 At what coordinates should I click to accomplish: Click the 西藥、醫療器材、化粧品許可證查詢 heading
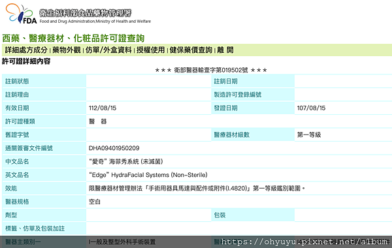pyautogui.click(x=73, y=39)
